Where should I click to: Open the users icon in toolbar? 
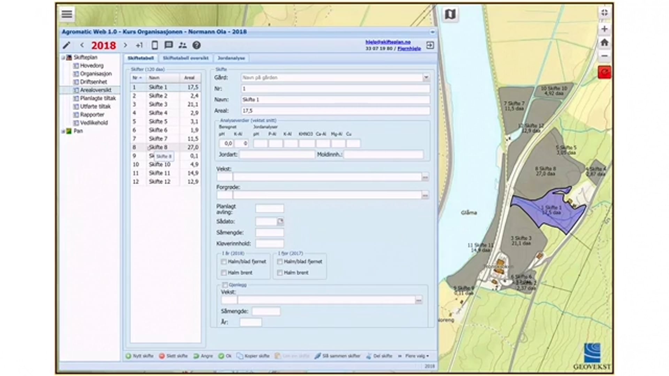pyautogui.click(x=183, y=45)
